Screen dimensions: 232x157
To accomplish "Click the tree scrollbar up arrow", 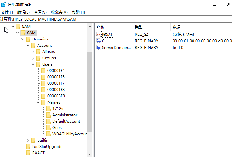I will [x=90, y=26].
